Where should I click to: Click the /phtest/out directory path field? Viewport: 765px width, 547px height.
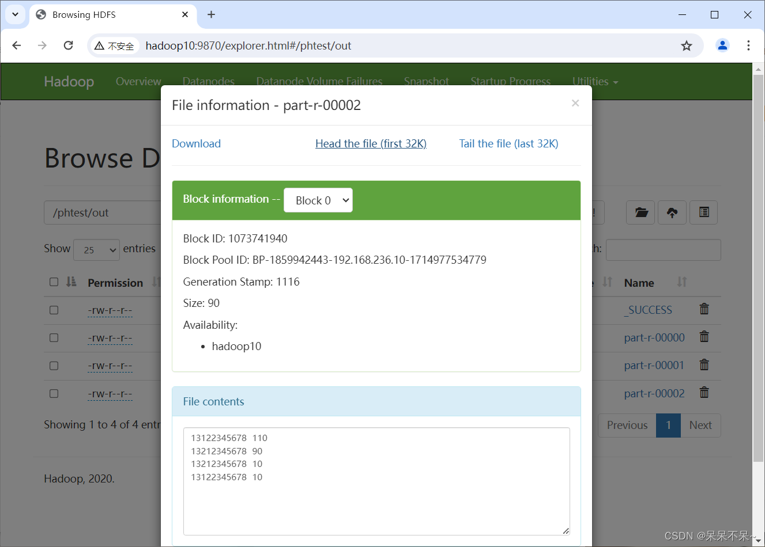pyautogui.click(x=104, y=212)
